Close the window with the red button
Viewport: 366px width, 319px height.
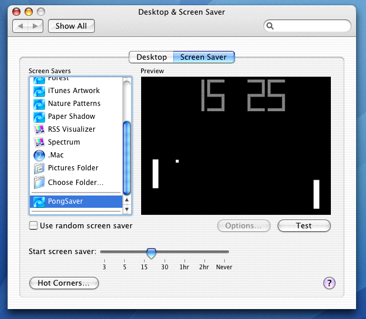16,12
